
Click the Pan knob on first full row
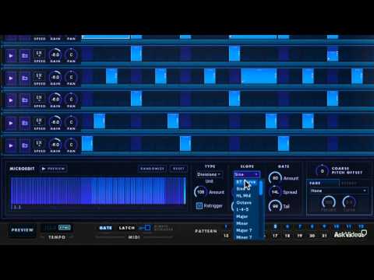pos(71,54)
